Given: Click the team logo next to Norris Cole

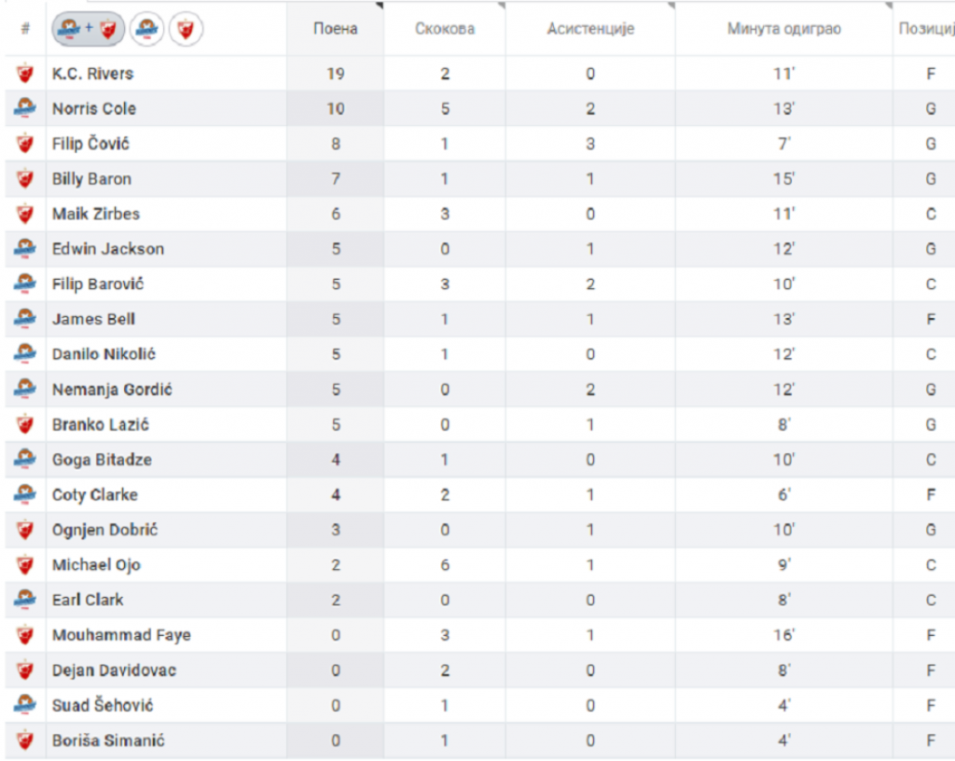Looking at the screenshot, I should coord(24,109).
